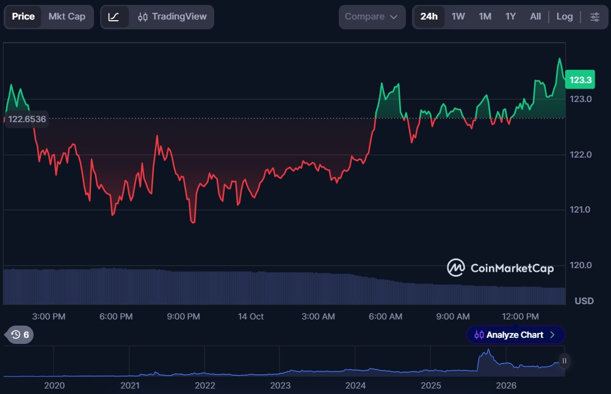Screen dimensions: 611x394
Task: Select the 1Y time range
Action: [x=510, y=16]
